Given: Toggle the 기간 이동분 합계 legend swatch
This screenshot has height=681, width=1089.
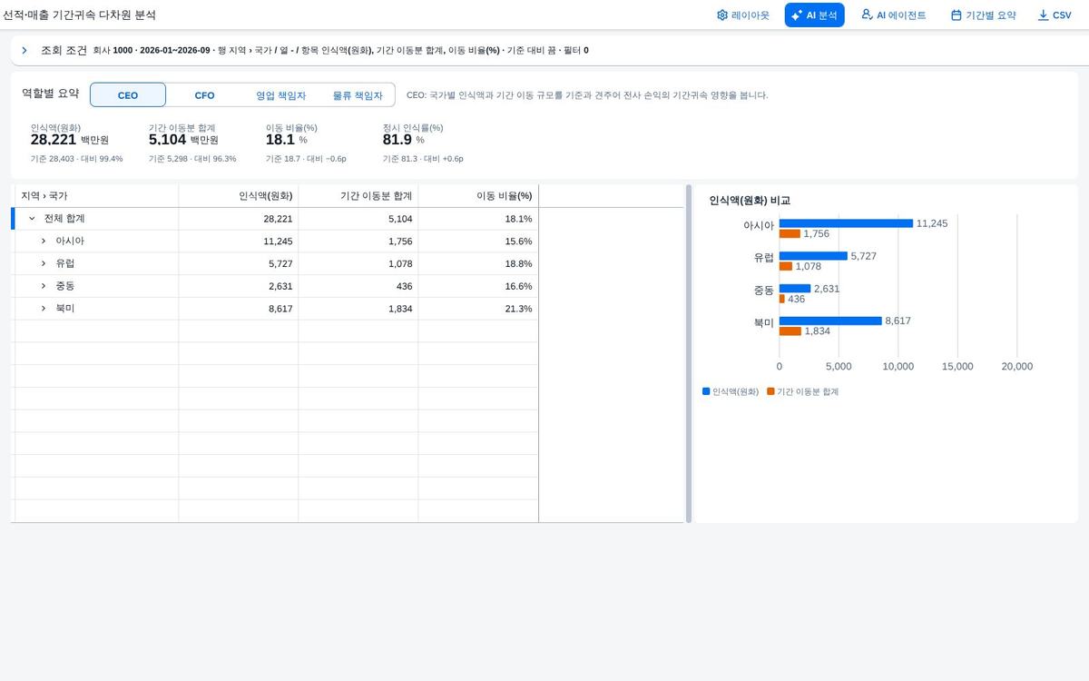Looking at the screenshot, I should (x=770, y=391).
